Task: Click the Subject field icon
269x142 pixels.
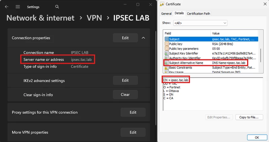Action: click(x=166, y=39)
